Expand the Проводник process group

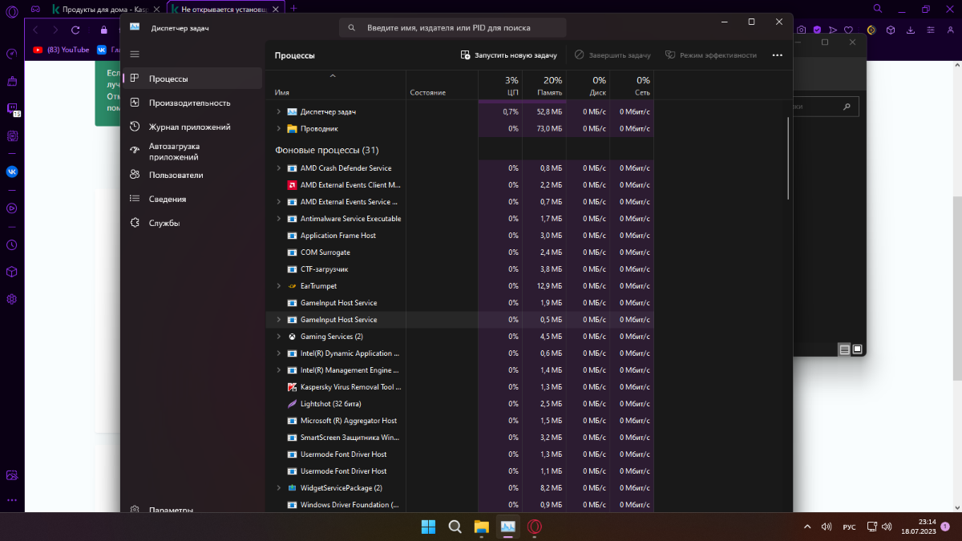278,128
